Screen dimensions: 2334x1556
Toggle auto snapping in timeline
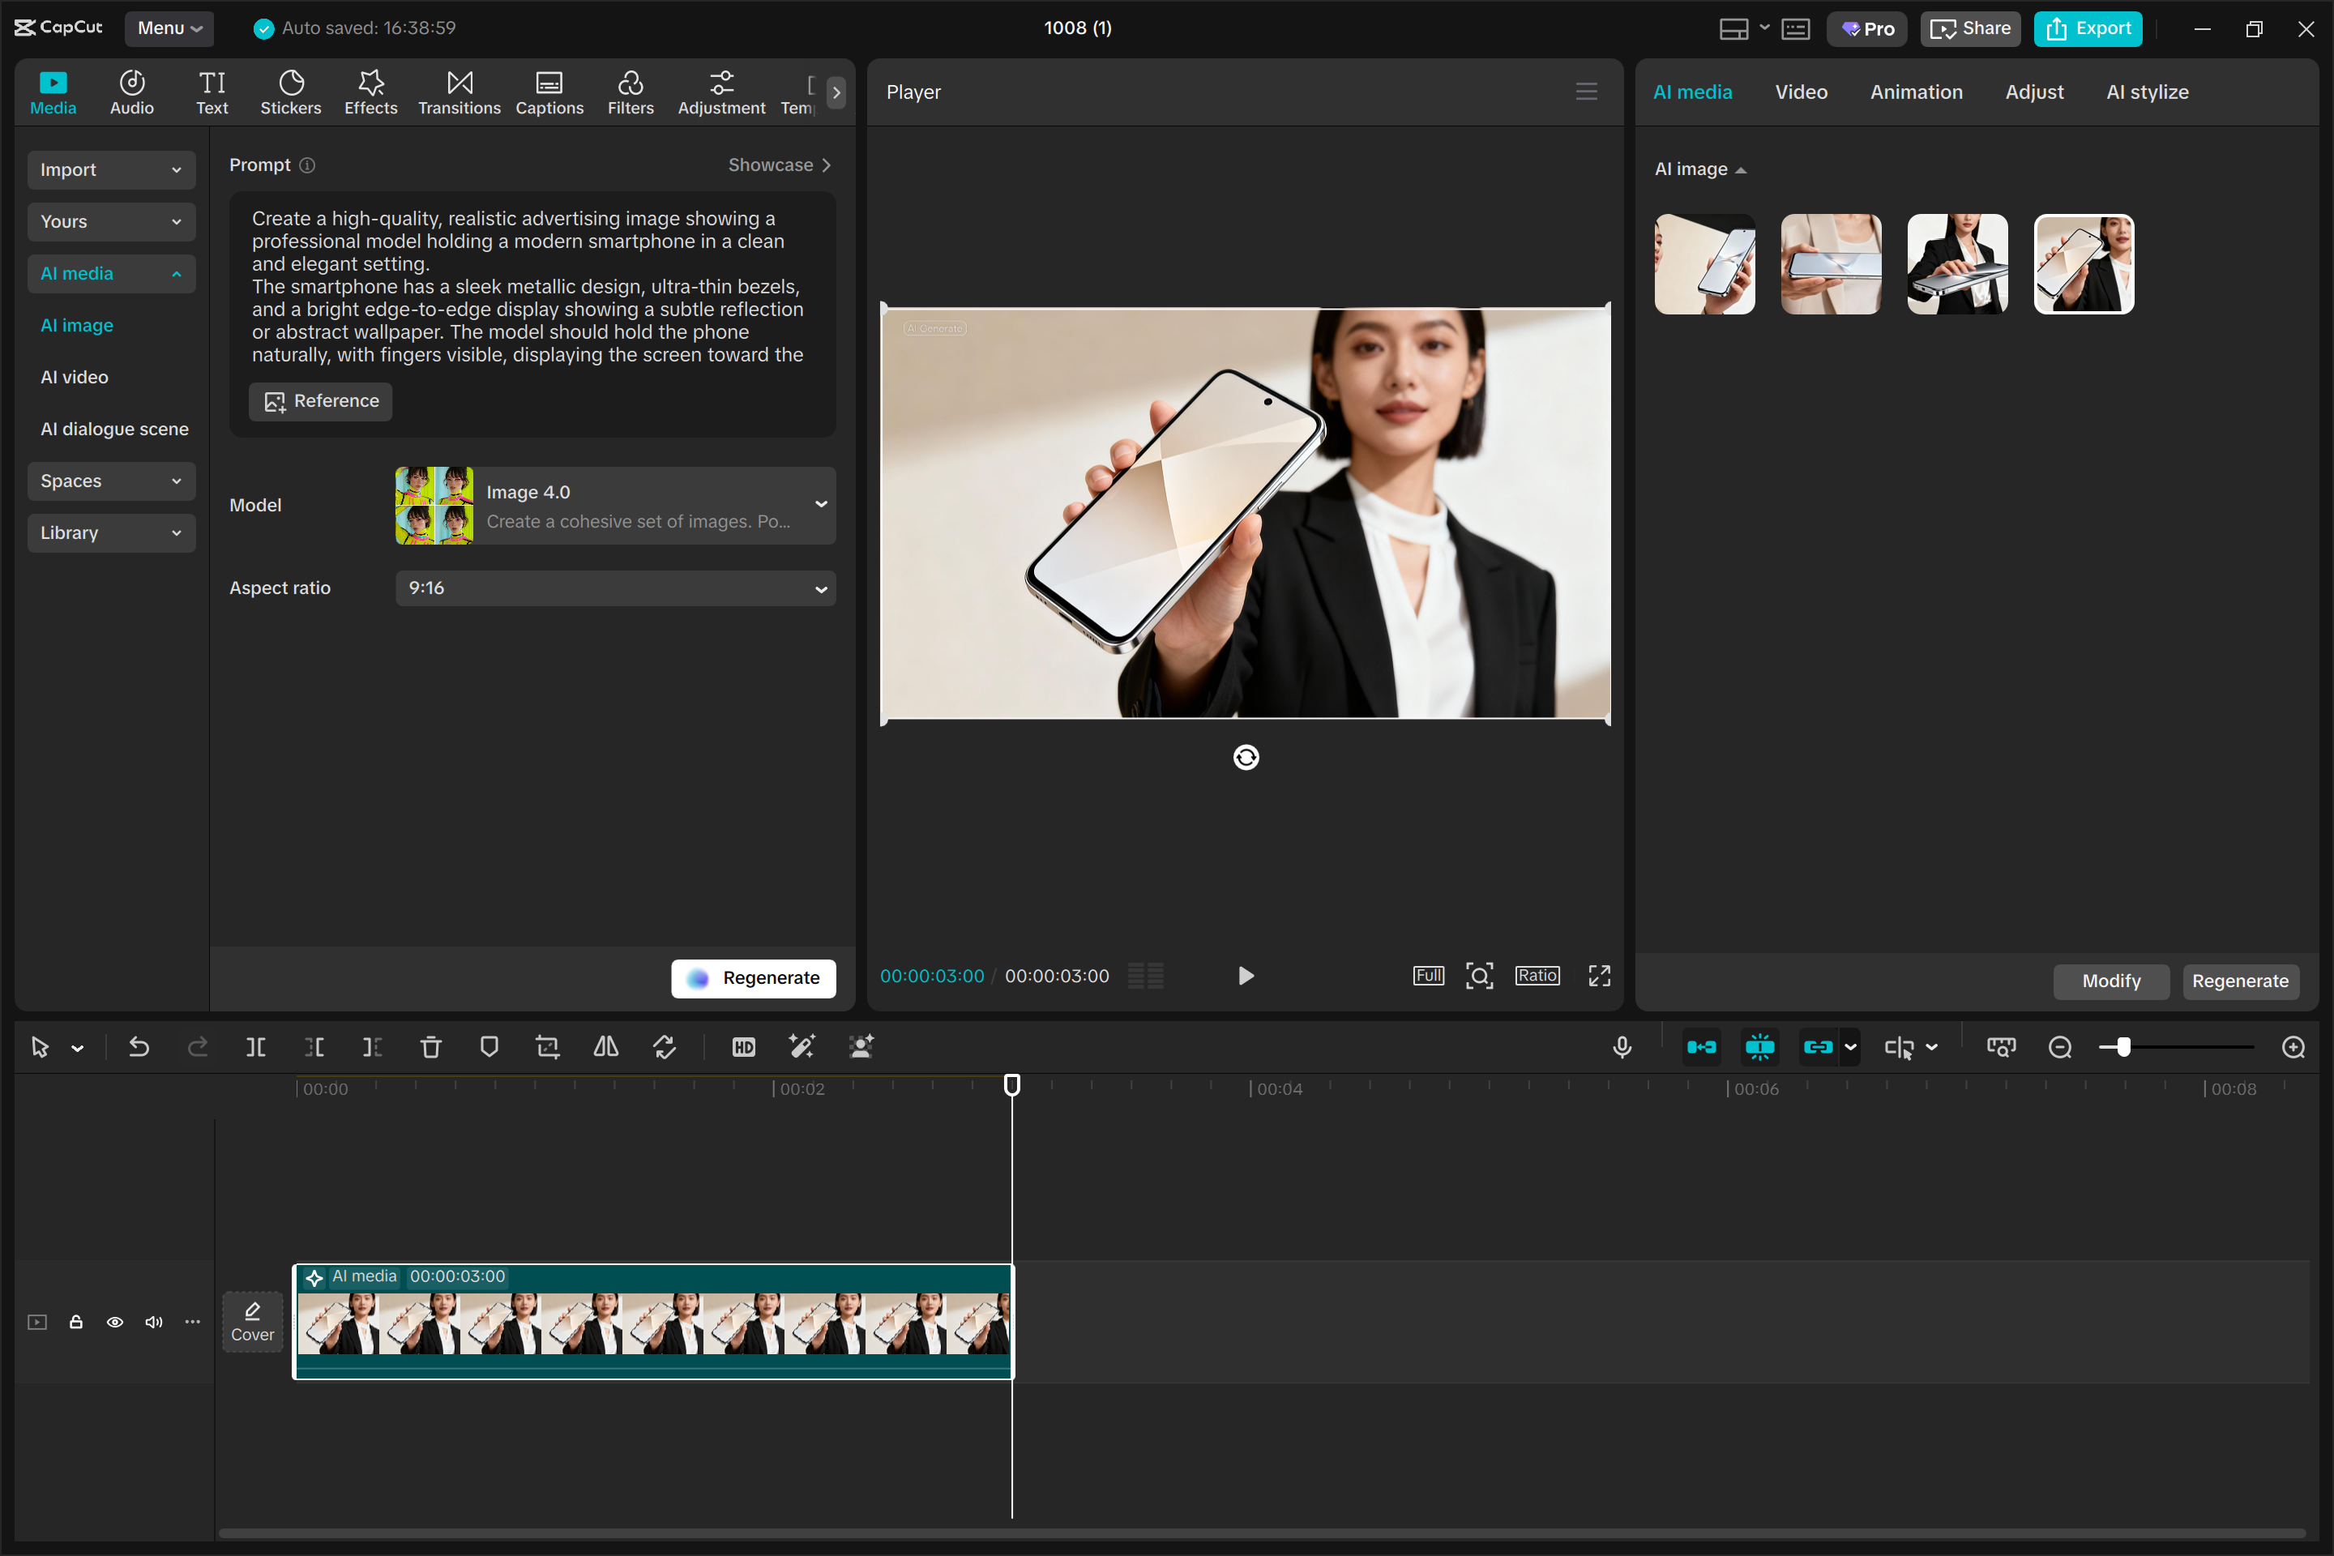click(1759, 1047)
